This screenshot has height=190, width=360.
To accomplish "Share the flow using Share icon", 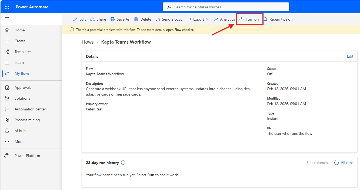I will 92,19.
